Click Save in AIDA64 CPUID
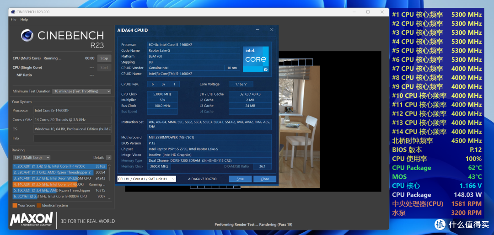The image size is (494, 235). click(x=240, y=179)
